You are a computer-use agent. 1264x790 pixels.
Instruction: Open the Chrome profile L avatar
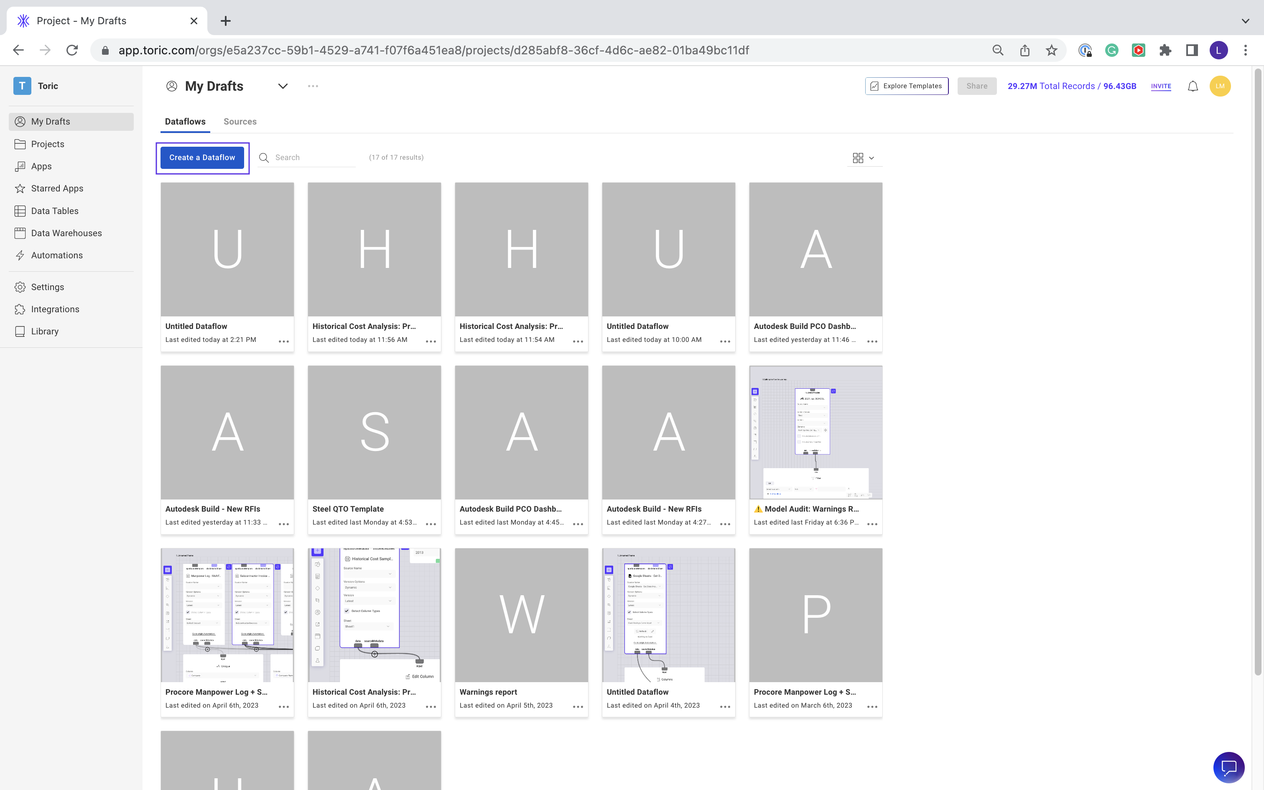click(x=1218, y=50)
